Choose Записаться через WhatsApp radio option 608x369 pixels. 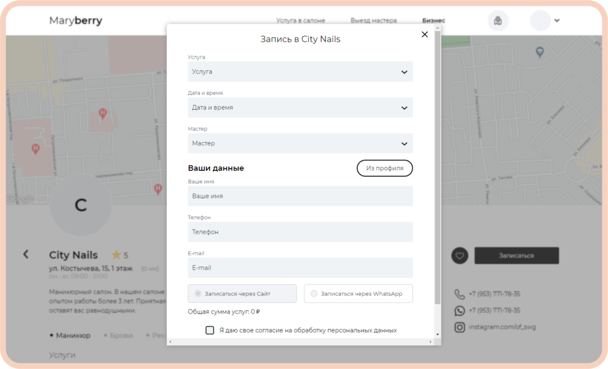coord(358,293)
